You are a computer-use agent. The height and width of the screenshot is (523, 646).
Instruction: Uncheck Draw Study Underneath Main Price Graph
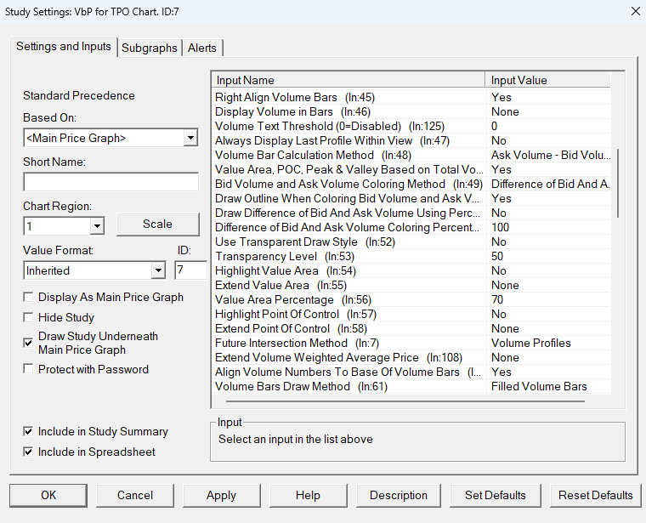(30, 343)
